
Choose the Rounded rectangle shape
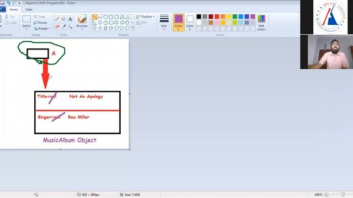click(x=116, y=17)
